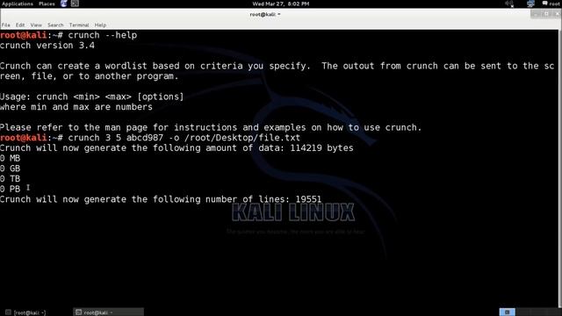Open the network connection icon in top panel
The height and width of the screenshot is (316, 562).
(x=530, y=4)
